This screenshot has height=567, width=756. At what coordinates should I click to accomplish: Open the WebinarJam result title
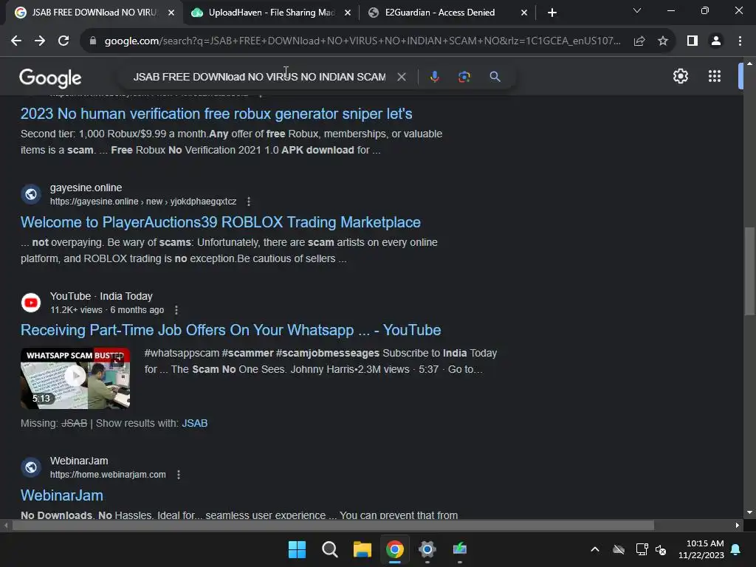(62, 495)
